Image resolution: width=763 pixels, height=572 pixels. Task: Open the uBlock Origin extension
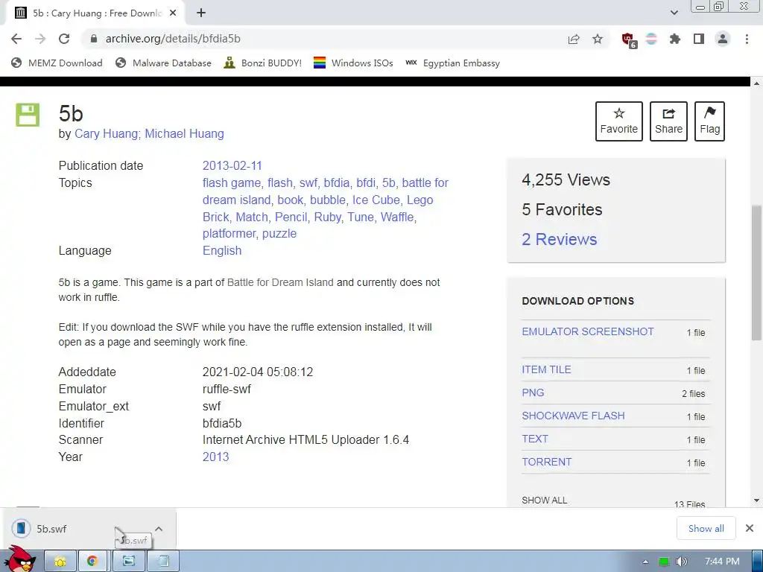(628, 39)
